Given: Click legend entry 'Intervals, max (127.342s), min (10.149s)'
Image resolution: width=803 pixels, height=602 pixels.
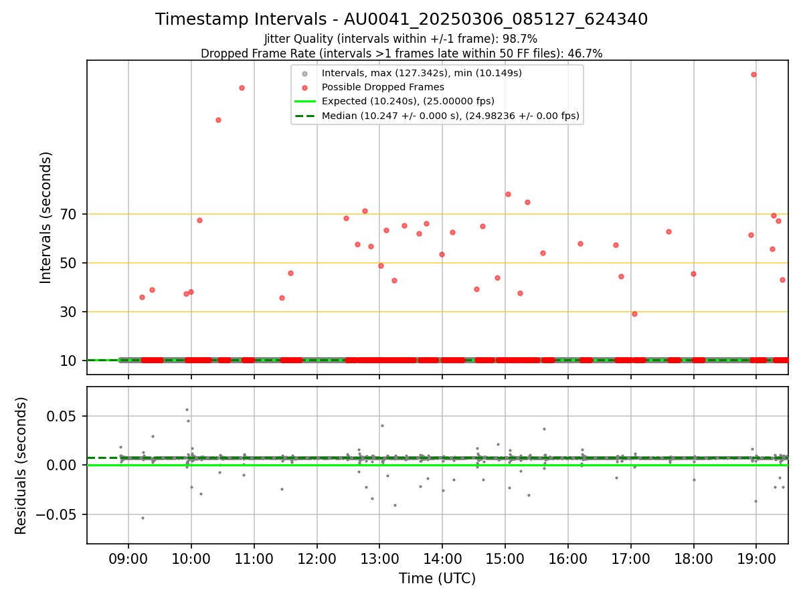Looking at the screenshot, I should 422,73.
